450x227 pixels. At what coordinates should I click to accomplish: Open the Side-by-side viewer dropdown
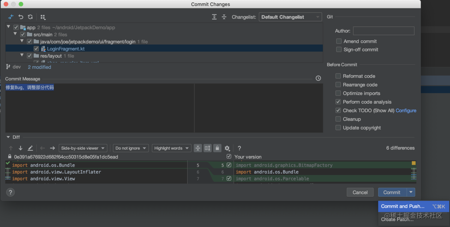coord(83,148)
